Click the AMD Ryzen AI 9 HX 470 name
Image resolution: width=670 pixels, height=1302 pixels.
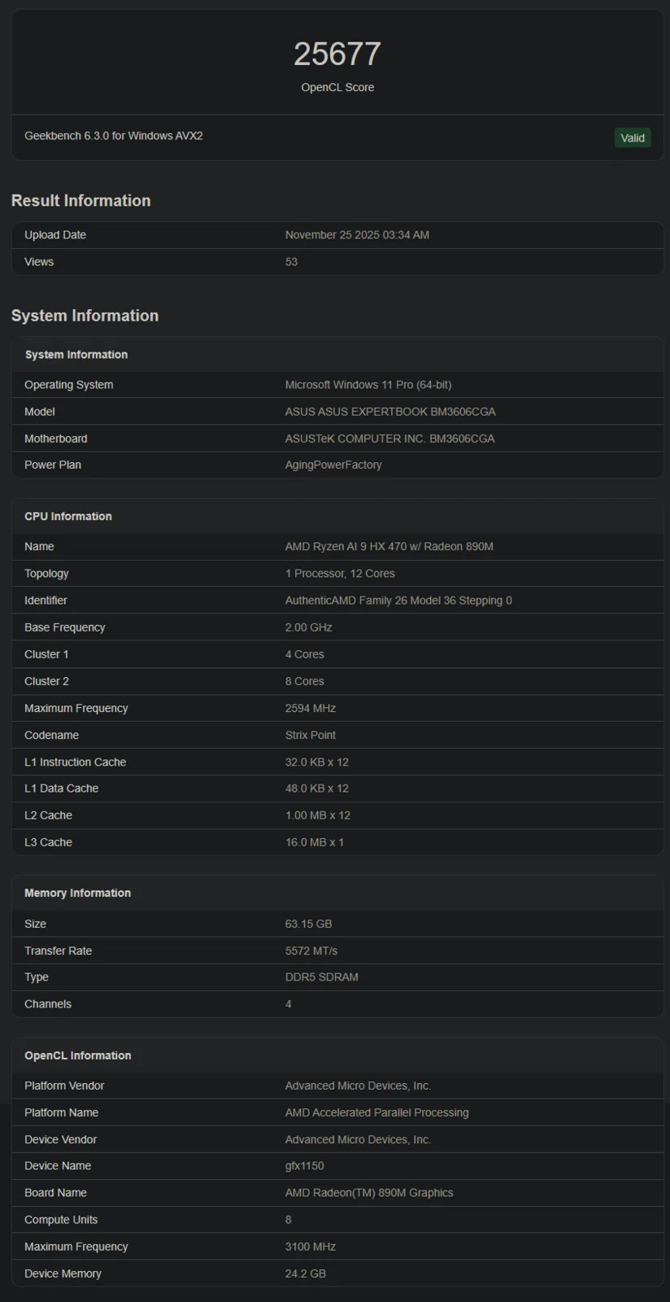pos(389,547)
